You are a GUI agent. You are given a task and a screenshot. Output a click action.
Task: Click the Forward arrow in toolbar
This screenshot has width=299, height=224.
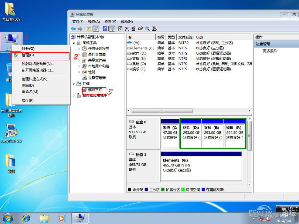coord(80,29)
